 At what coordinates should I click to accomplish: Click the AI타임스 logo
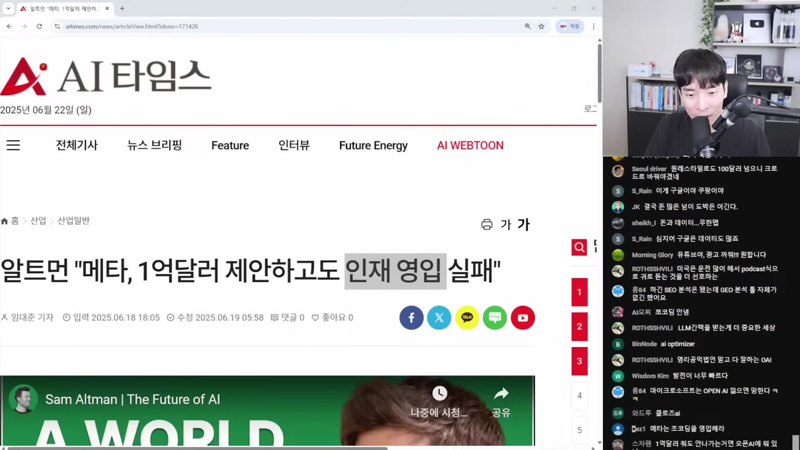[x=106, y=76]
